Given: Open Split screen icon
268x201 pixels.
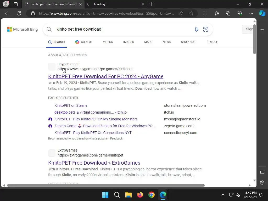Looking at the screenshot, I should 205,13.
